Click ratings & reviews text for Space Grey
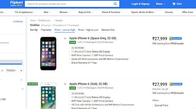The width and height of the screenshot is (196, 109). (x=95, y=42)
